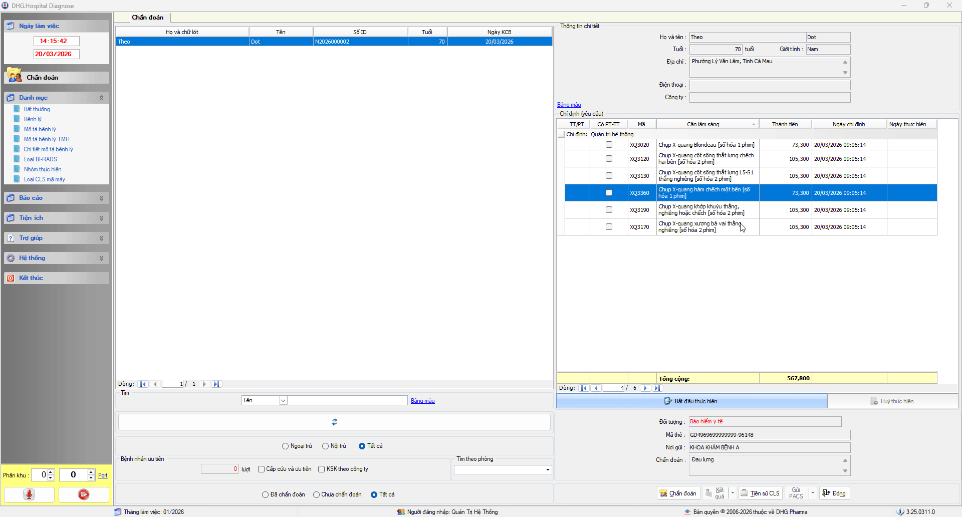Open Nhóm thực hiện category
The height and width of the screenshot is (517, 962).
pyautogui.click(x=43, y=169)
